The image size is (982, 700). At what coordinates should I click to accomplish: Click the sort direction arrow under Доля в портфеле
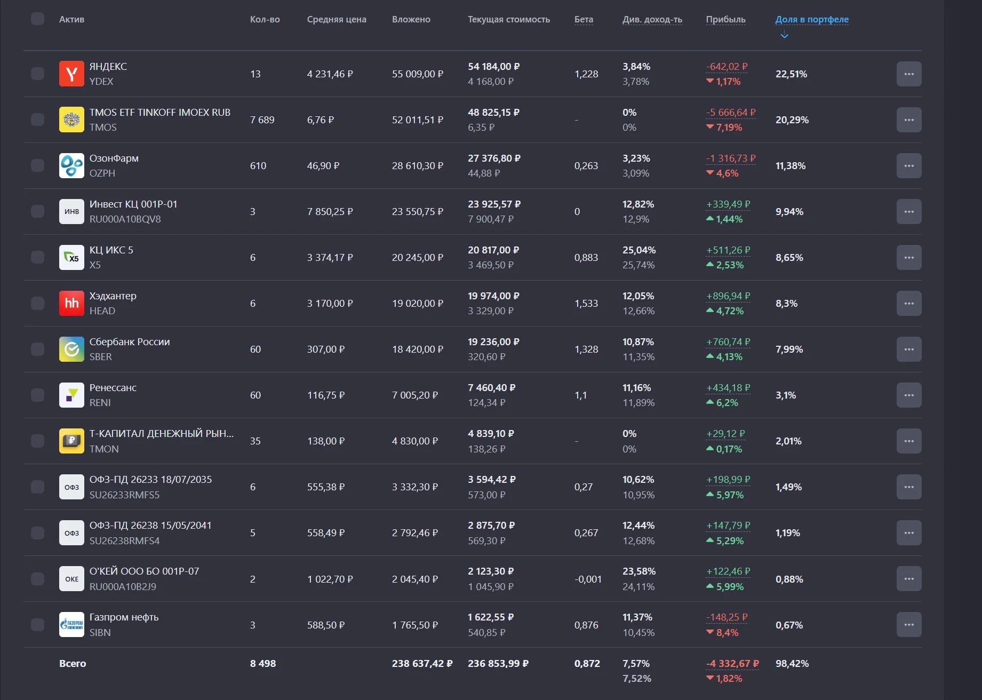coord(784,36)
